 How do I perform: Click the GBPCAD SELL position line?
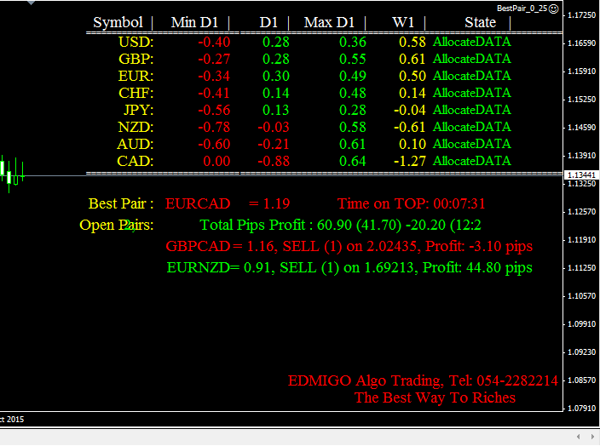point(349,247)
